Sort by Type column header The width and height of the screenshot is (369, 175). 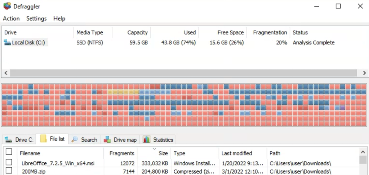tap(195, 153)
